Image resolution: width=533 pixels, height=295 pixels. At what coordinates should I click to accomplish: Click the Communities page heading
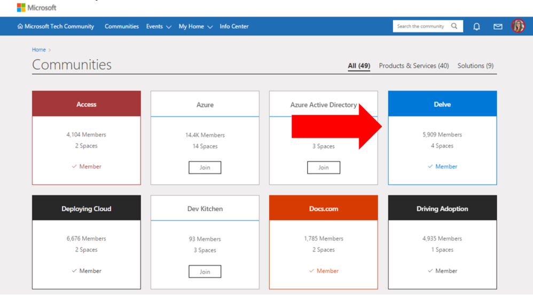coord(72,65)
